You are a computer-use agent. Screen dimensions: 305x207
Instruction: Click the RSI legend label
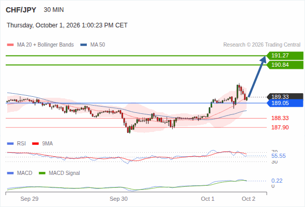pyautogui.click(x=21, y=144)
